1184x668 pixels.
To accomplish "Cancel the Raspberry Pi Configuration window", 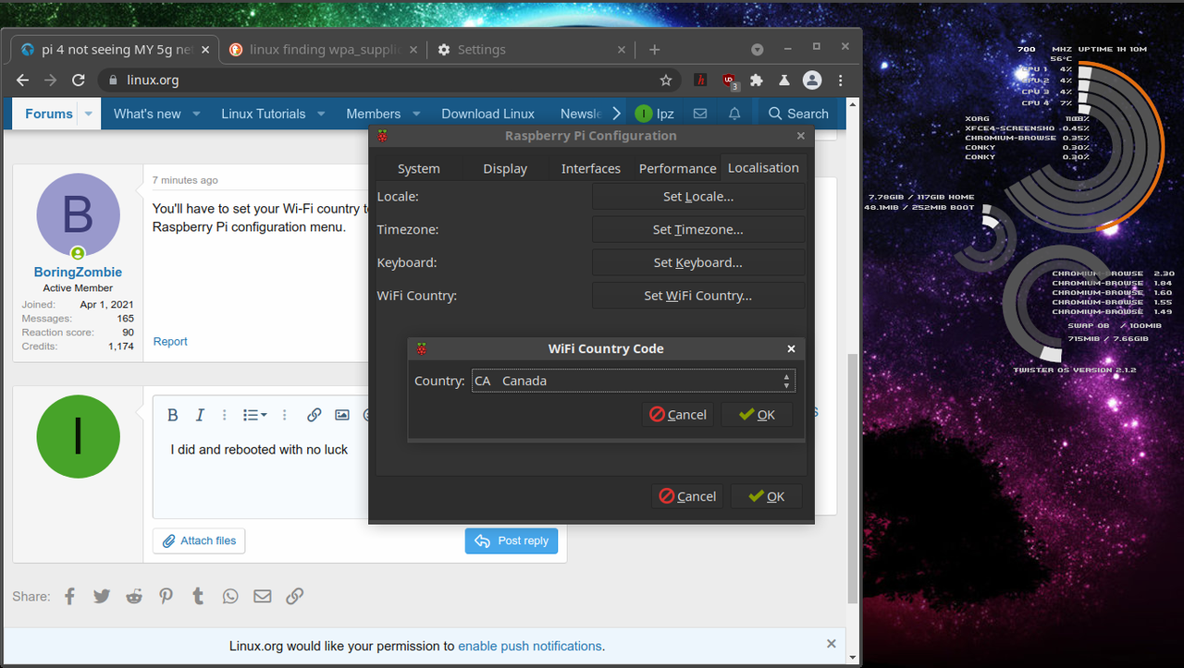I will click(687, 496).
